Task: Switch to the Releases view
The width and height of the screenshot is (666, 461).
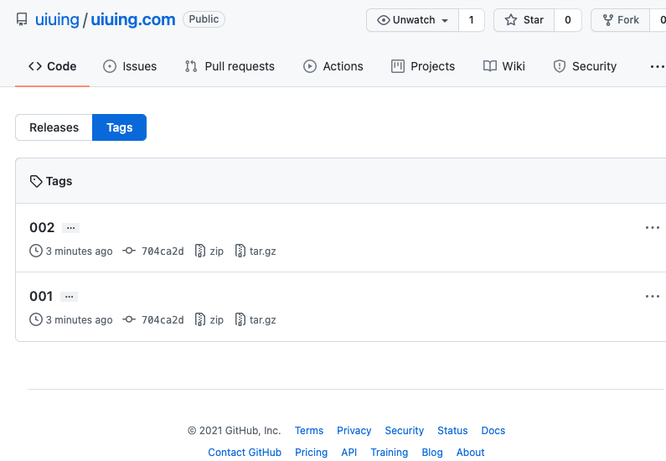Action: coord(54,127)
